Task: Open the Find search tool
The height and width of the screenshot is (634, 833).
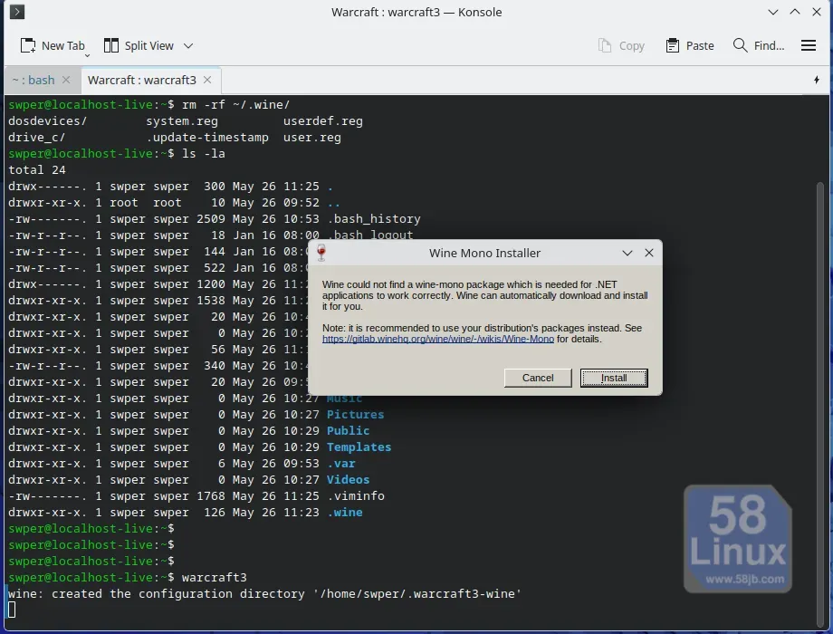Action: coord(759,45)
